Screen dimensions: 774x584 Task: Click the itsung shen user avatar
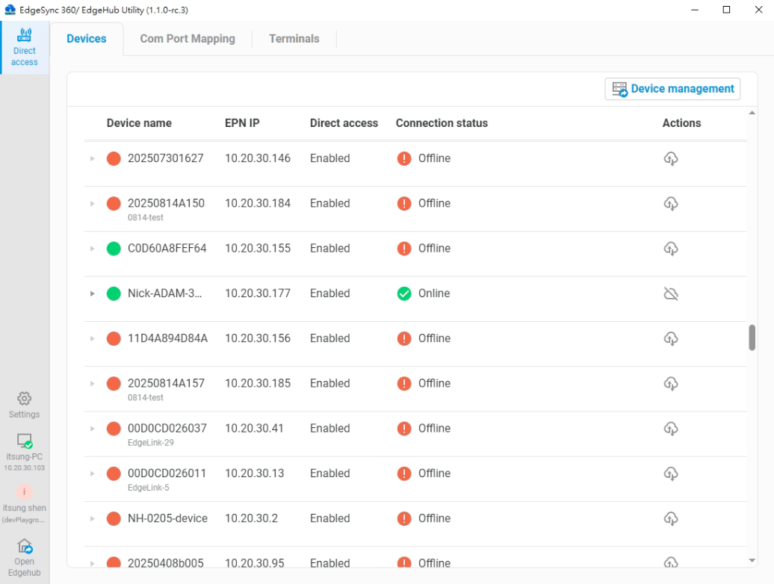click(24, 493)
